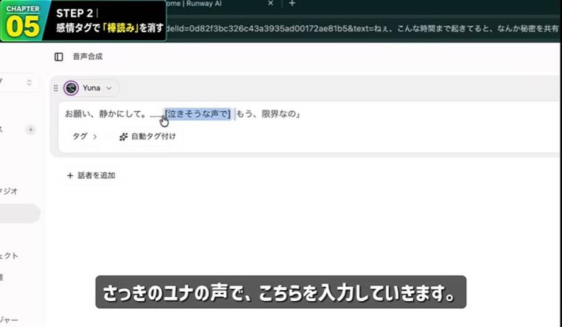562x327 pixels.
Task: Click 話者を追加 to add speaker
Action: click(x=91, y=175)
